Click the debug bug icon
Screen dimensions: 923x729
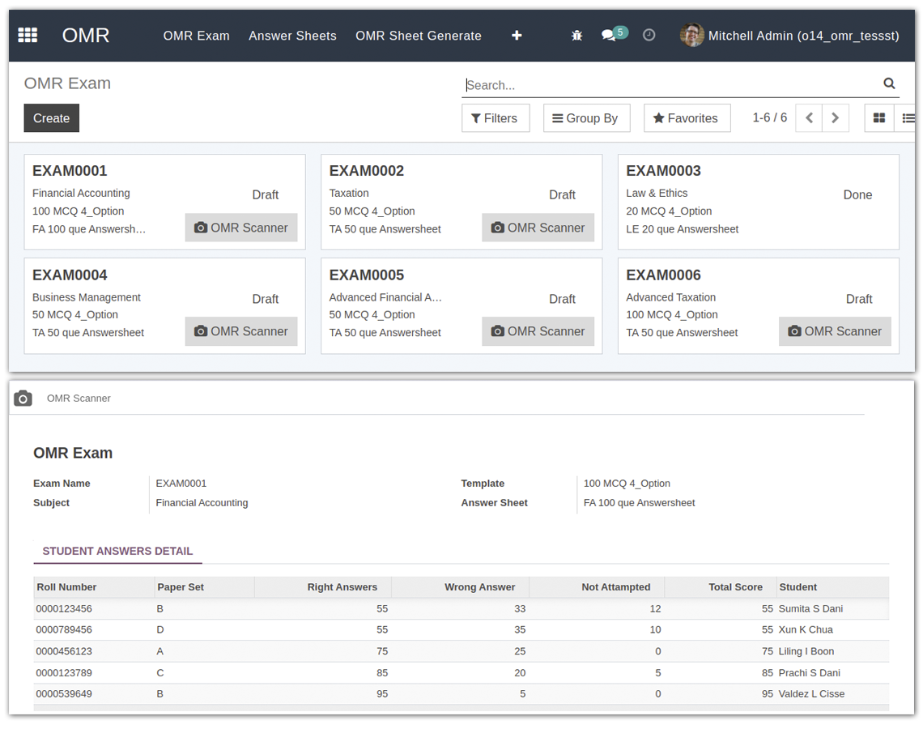(x=576, y=36)
